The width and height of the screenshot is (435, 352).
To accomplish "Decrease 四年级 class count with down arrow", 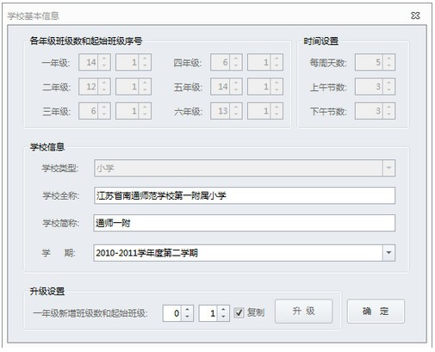I will coord(236,66).
